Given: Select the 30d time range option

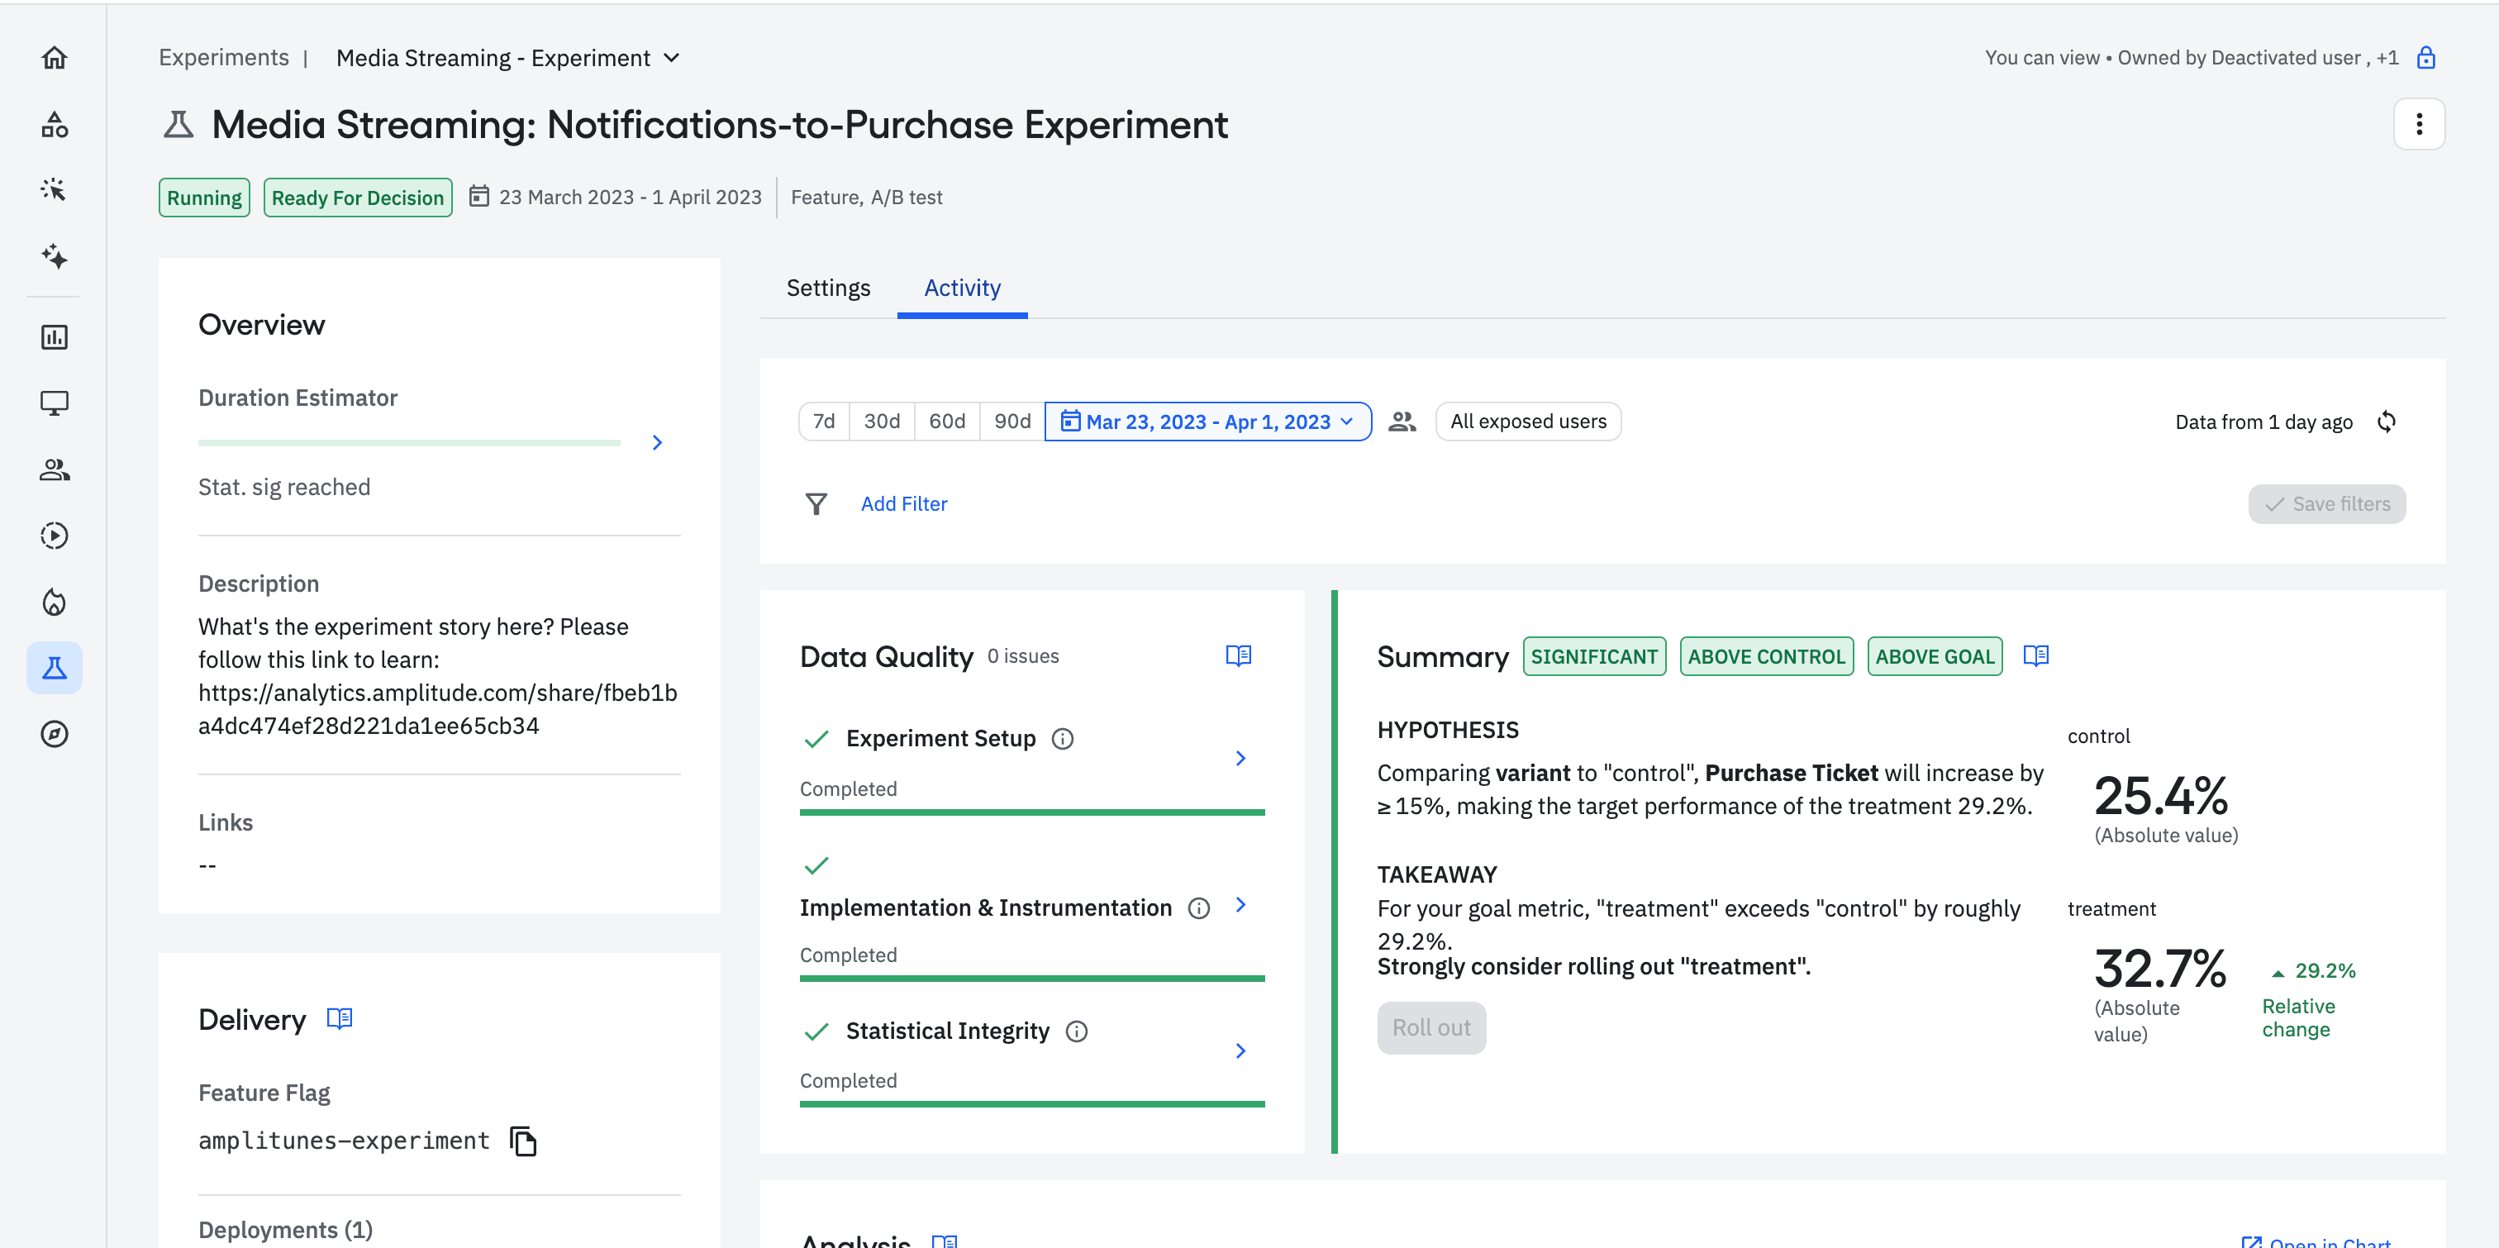Looking at the screenshot, I should (x=882, y=422).
